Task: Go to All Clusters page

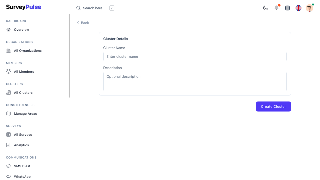Action: [23, 92]
